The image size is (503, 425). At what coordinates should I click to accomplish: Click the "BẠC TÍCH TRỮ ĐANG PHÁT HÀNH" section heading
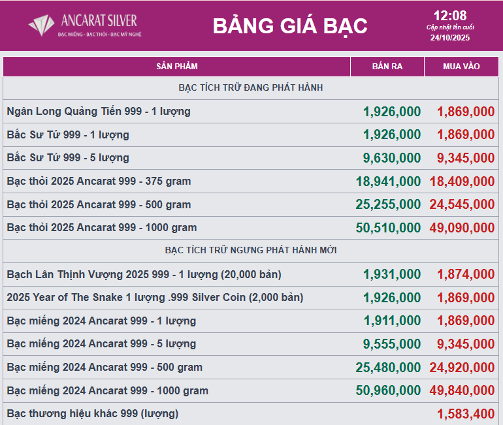click(x=251, y=87)
